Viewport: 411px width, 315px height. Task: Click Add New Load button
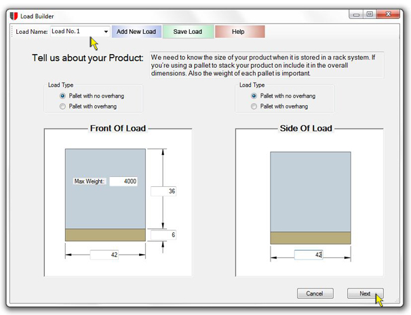tap(136, 32)
